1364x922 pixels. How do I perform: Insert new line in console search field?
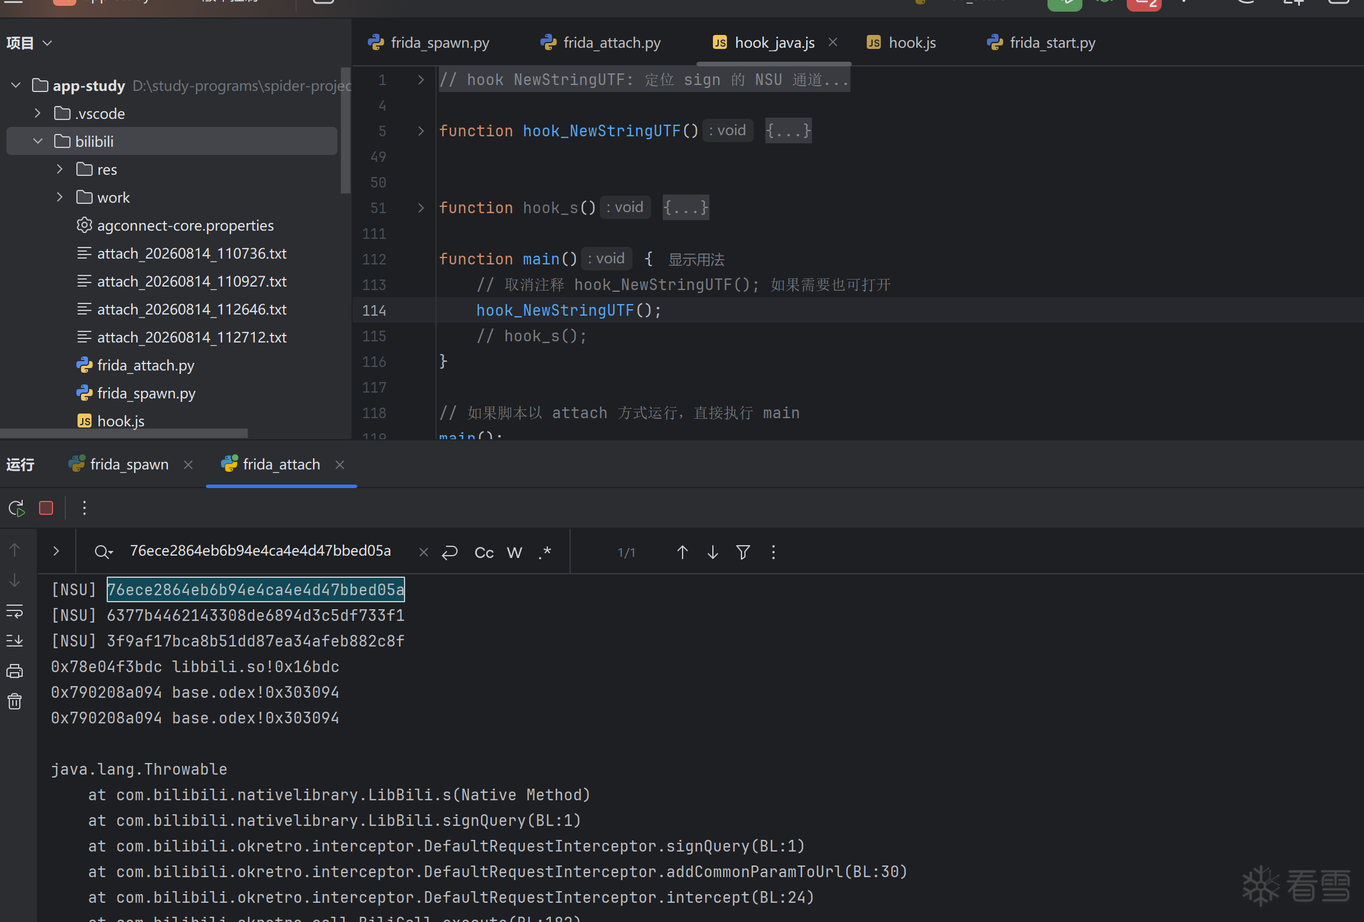(x=449, y=552)
